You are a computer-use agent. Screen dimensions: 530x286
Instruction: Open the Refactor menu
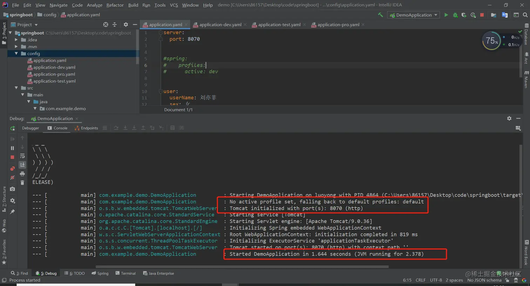pos(115,5)
